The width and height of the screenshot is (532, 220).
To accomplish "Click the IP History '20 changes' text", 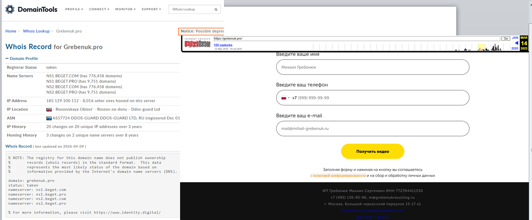I will click(x=94, y=127).
